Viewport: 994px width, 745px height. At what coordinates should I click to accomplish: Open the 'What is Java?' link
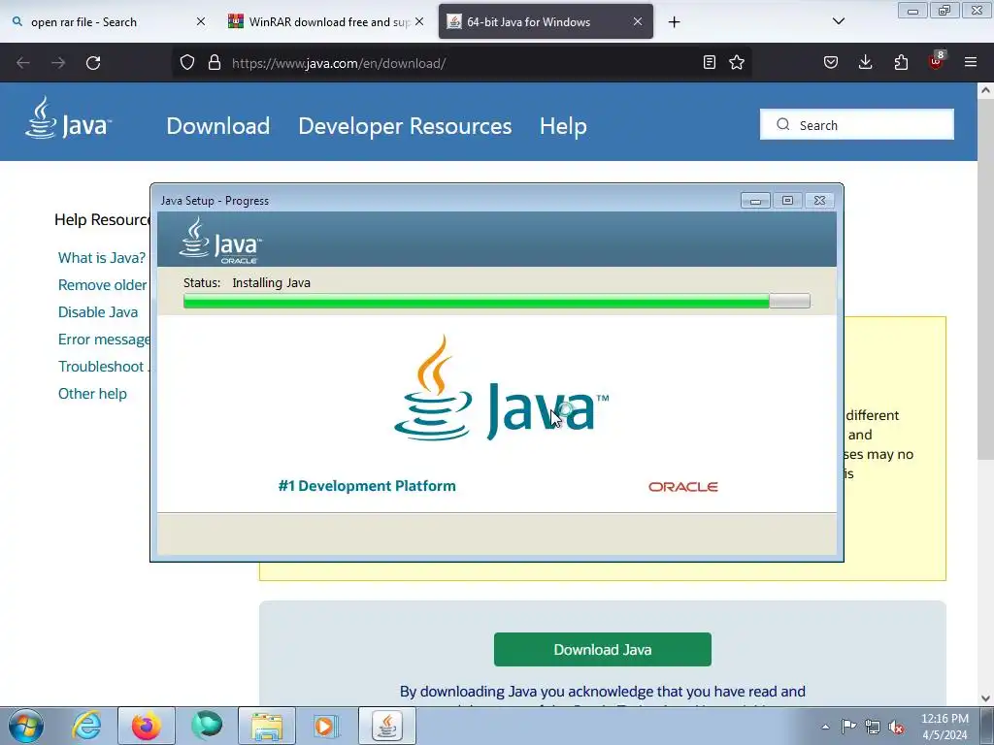pos(101,258)
